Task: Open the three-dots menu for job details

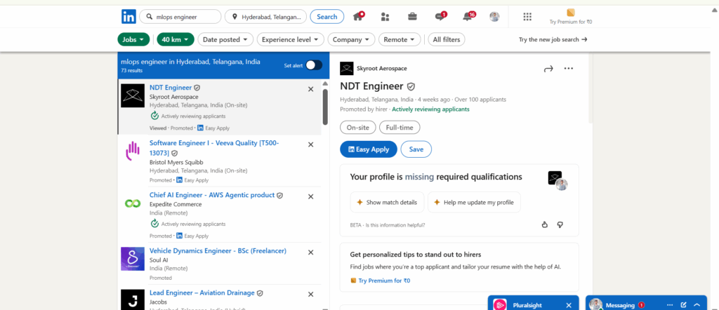Action: 569,68
